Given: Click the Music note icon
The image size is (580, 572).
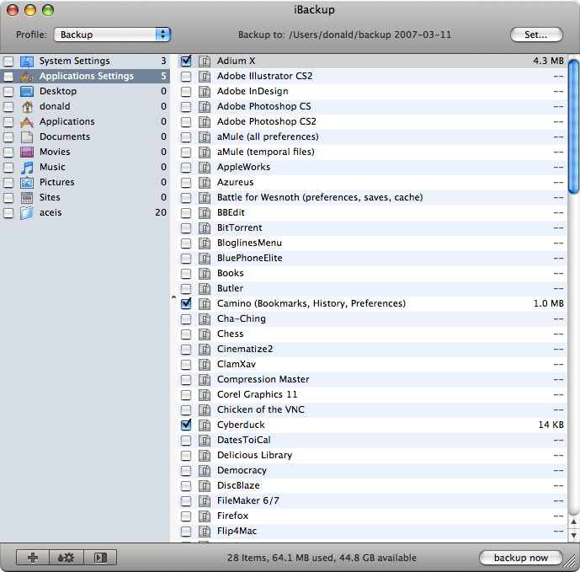Looking at the screenshot, I should pyautogui.click(x=27, y=168).
